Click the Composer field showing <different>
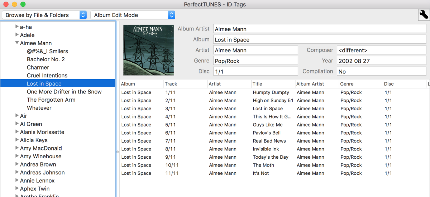This screenshot has height=197, width=430. [381, 50]
